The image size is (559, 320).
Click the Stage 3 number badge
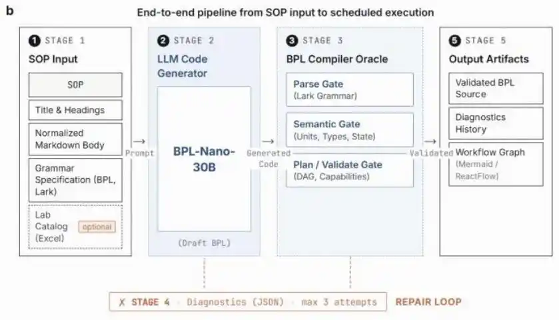[x=292, y=41]
